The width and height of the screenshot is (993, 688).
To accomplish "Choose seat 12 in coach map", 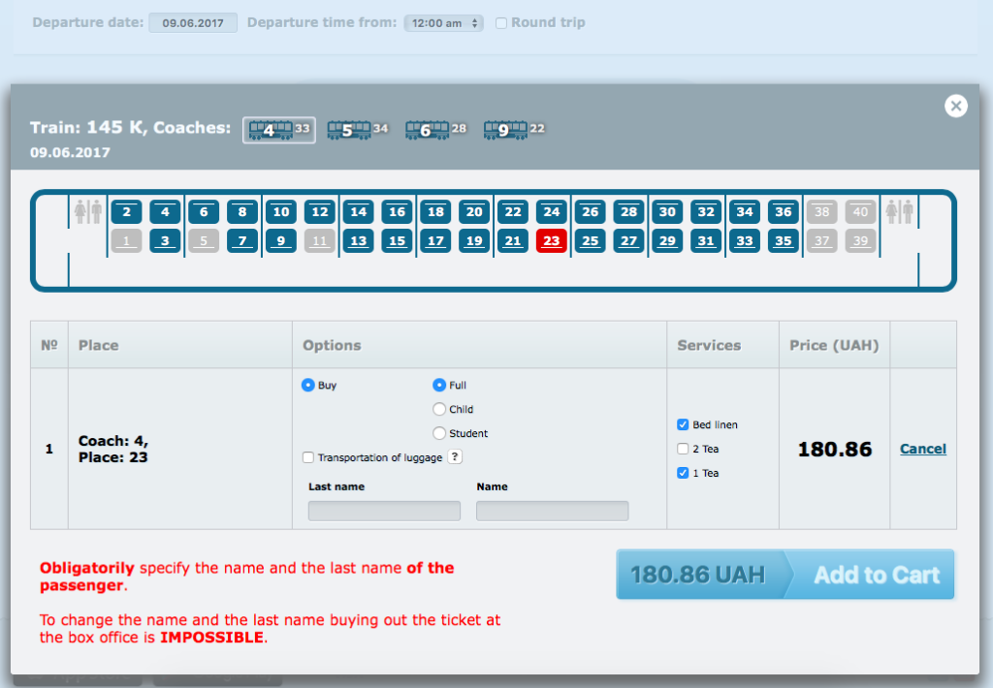I will tap(320, 212).
